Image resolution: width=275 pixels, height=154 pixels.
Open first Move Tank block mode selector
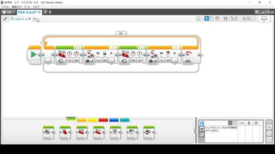[61, 61]
